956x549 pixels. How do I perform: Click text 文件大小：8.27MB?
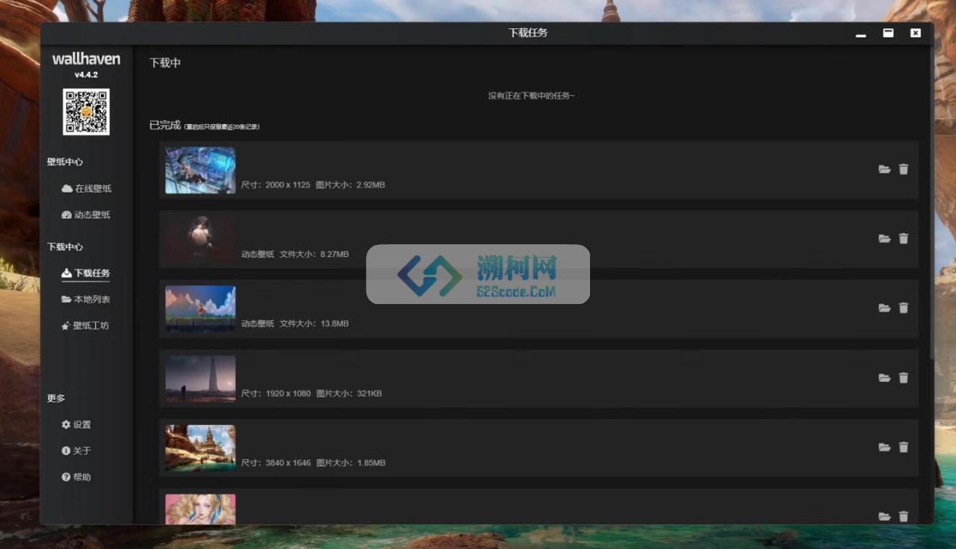click(x=314, y=255)
